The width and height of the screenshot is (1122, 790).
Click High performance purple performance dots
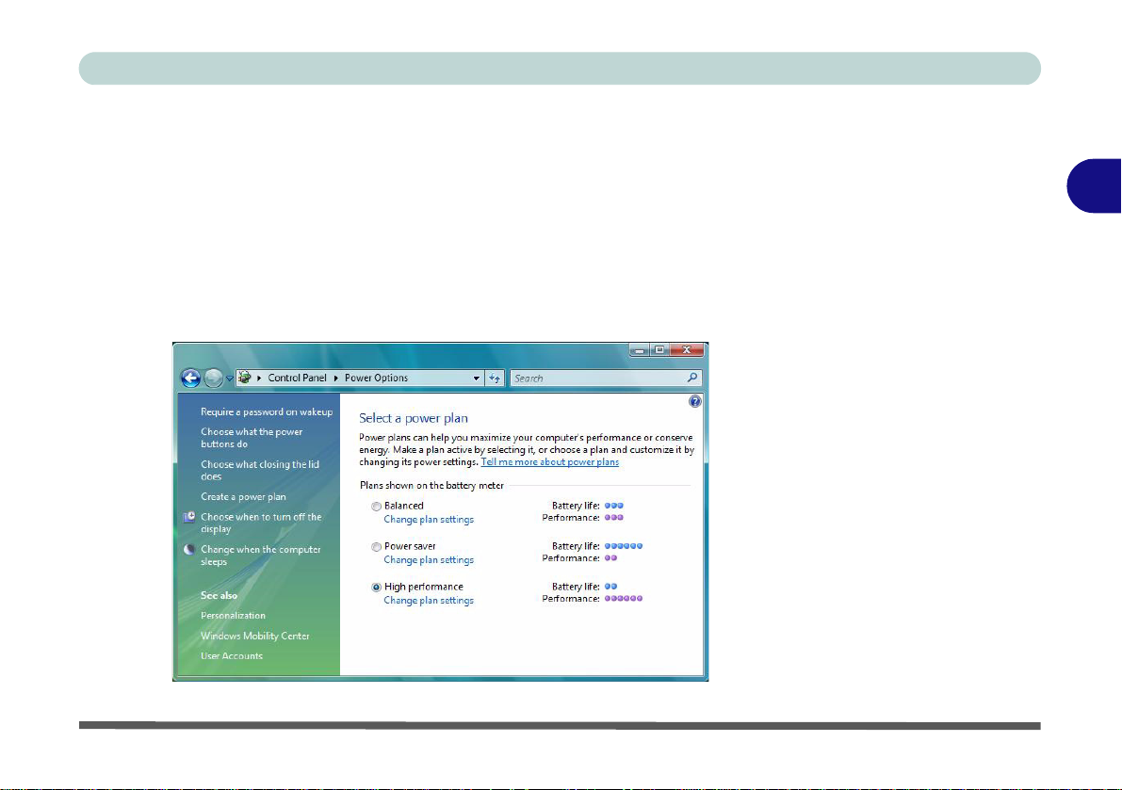[624, 599]
